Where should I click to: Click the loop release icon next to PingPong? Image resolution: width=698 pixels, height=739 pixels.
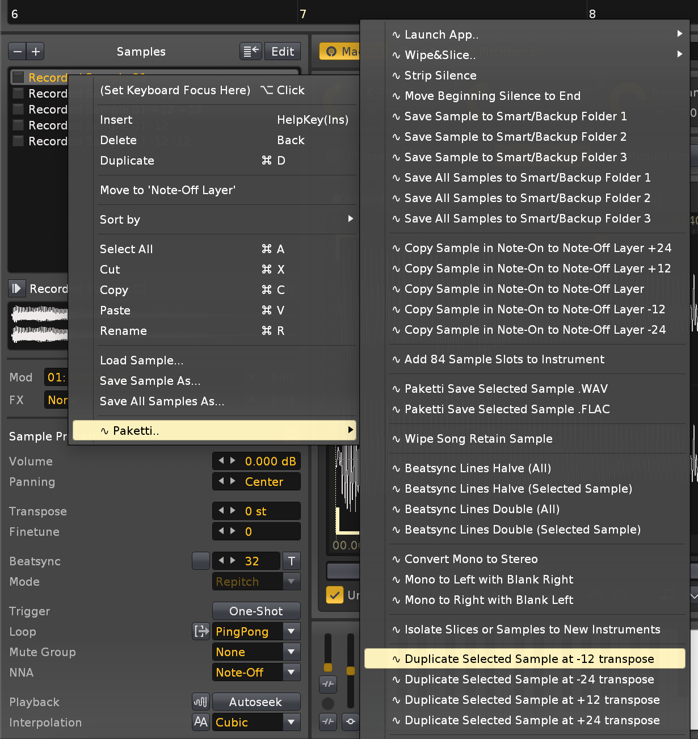click(x=201, y=631)
